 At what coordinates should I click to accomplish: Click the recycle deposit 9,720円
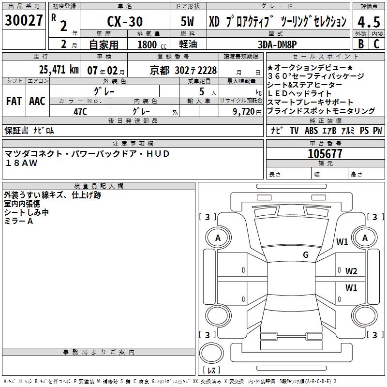click(x=247, y=112)
